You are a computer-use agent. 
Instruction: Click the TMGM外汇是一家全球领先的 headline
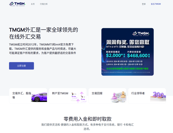(x=43, y=33)
